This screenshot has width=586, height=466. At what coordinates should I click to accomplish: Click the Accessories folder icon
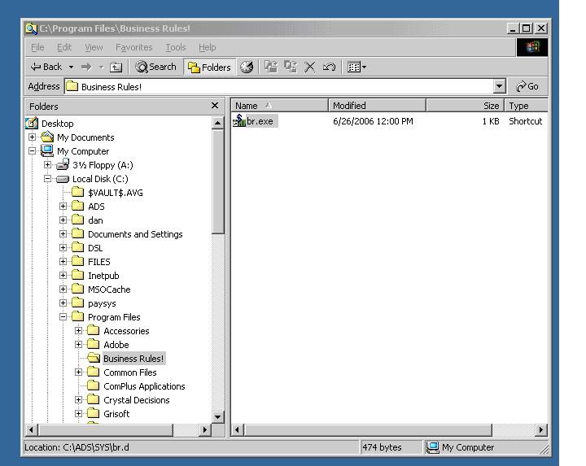coord(93,330)
